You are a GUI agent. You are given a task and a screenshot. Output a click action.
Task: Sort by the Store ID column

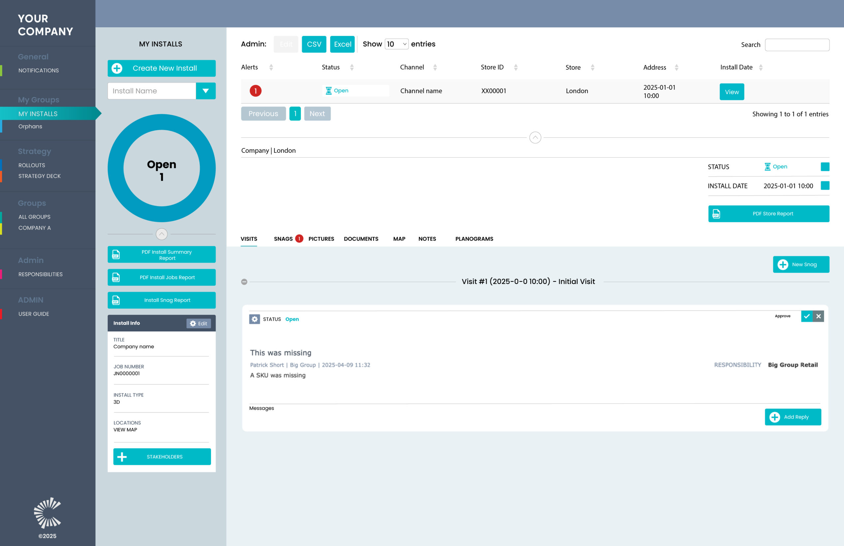point(516,67)
